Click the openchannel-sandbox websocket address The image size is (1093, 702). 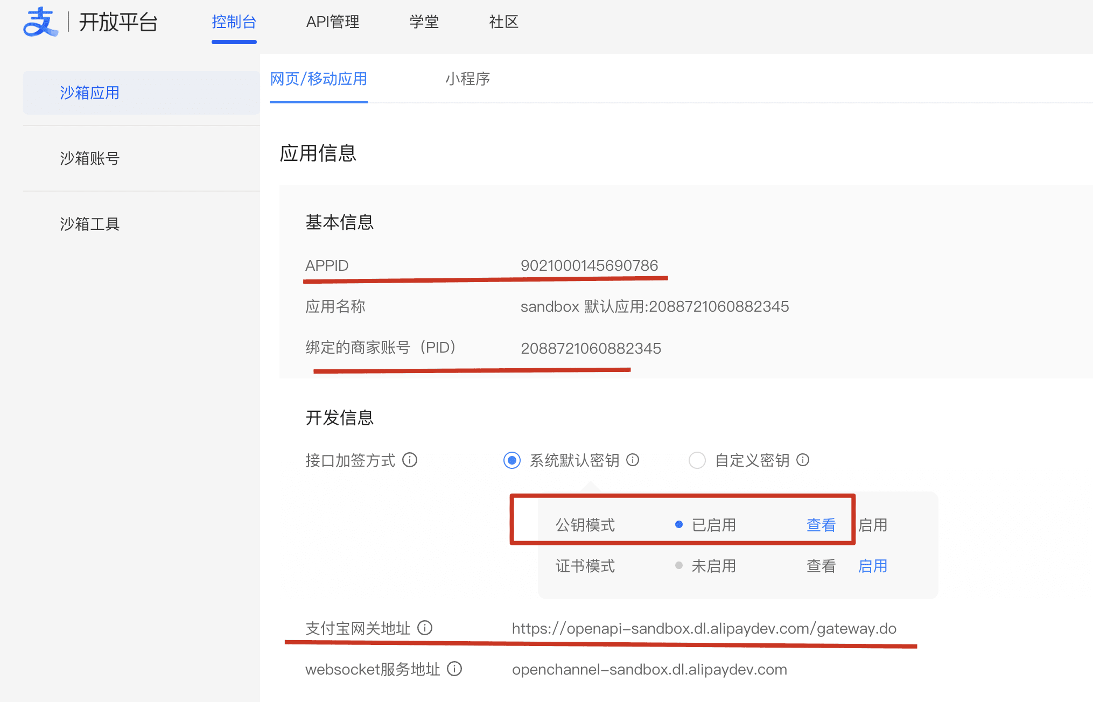coord(649,669)
